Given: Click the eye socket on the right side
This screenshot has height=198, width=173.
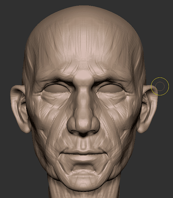Looking at the screenshot, I should [110, 89].
